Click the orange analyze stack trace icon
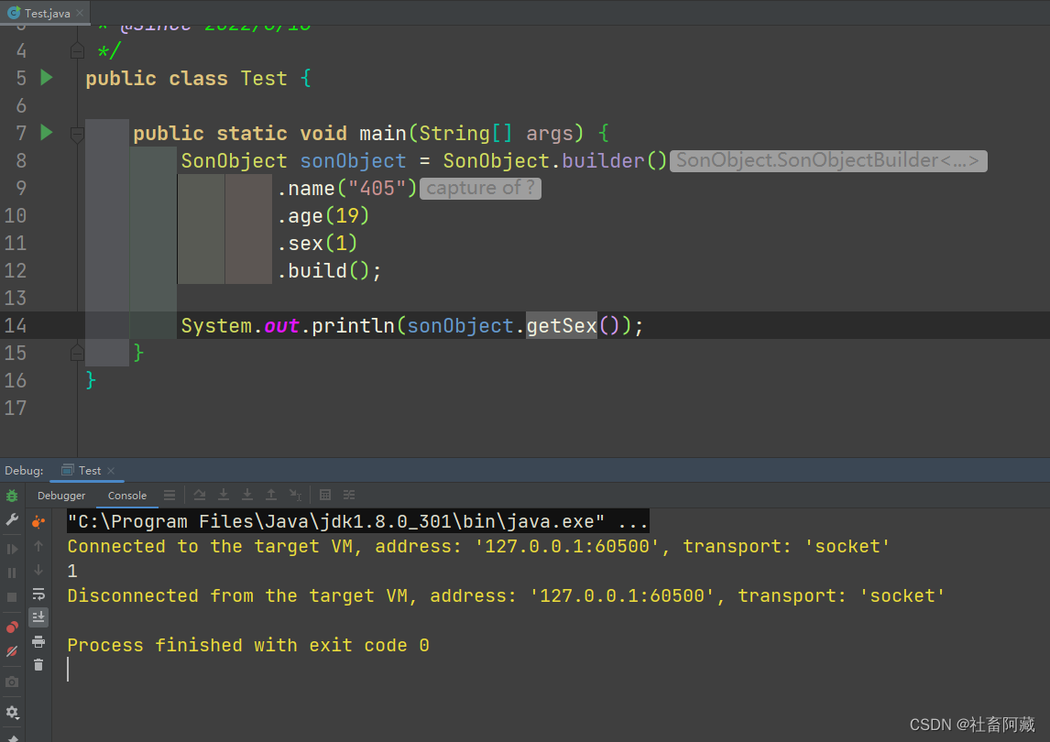 (38, 522)
